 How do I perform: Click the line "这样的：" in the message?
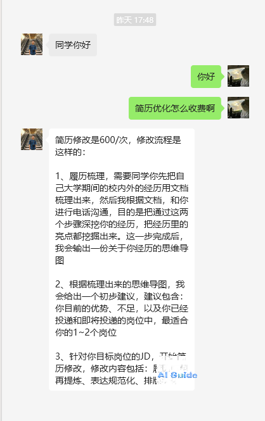70,152
